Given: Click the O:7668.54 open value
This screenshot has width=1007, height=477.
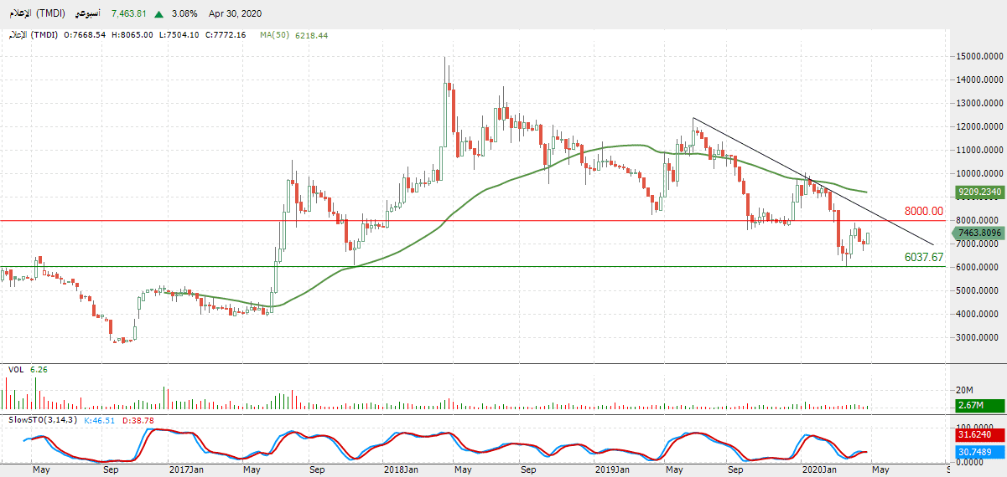Looking at the screenshot, I should coord(83,35).
